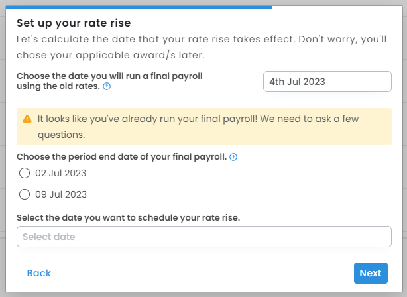Image resolution: width=407 pixels, height=297 pixels.
Task: Click the 02 Jul 2023 option text
Action: [61, 173]
